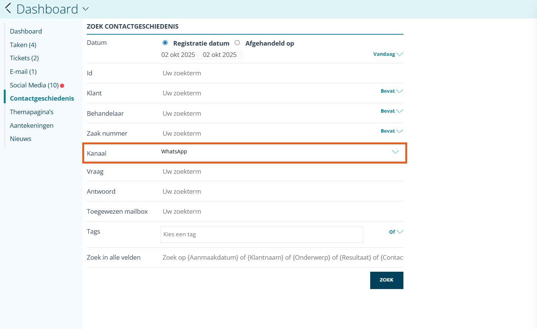Select the Afgehandeld op radio button
The image size is (537, 329).
click(x=237, y=43)
